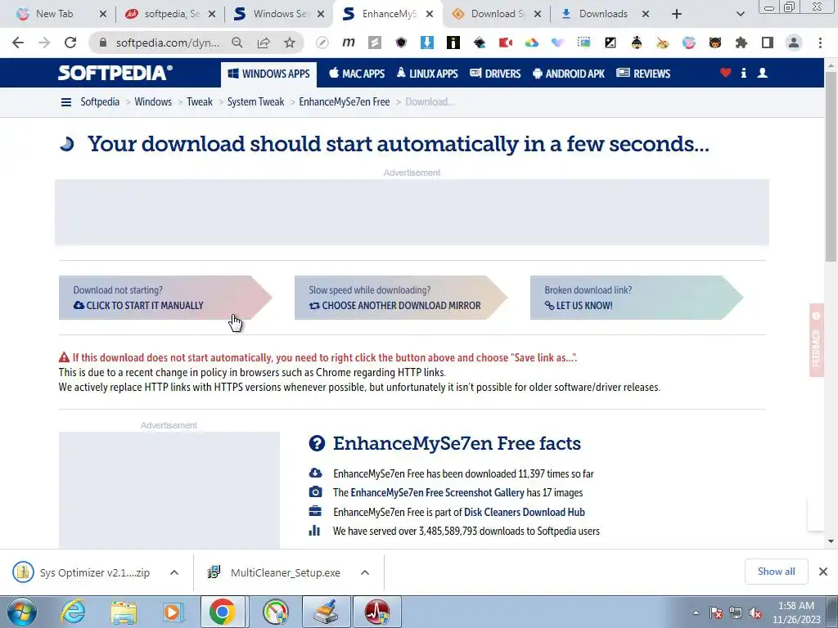The image size is (838, 628).
Task: Open the share page icon in address bar
Action: click(263, 43)
